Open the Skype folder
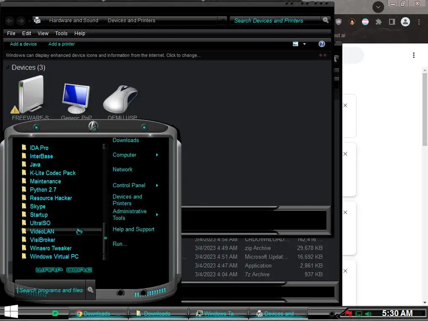Viewport: 428px width, 321px height. [x=38, y=206]
